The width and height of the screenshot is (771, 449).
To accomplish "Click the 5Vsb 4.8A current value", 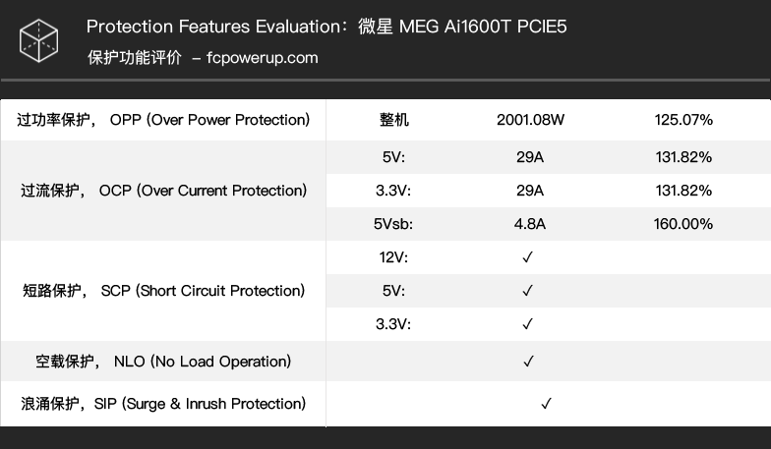I will (x=529, y=224).
